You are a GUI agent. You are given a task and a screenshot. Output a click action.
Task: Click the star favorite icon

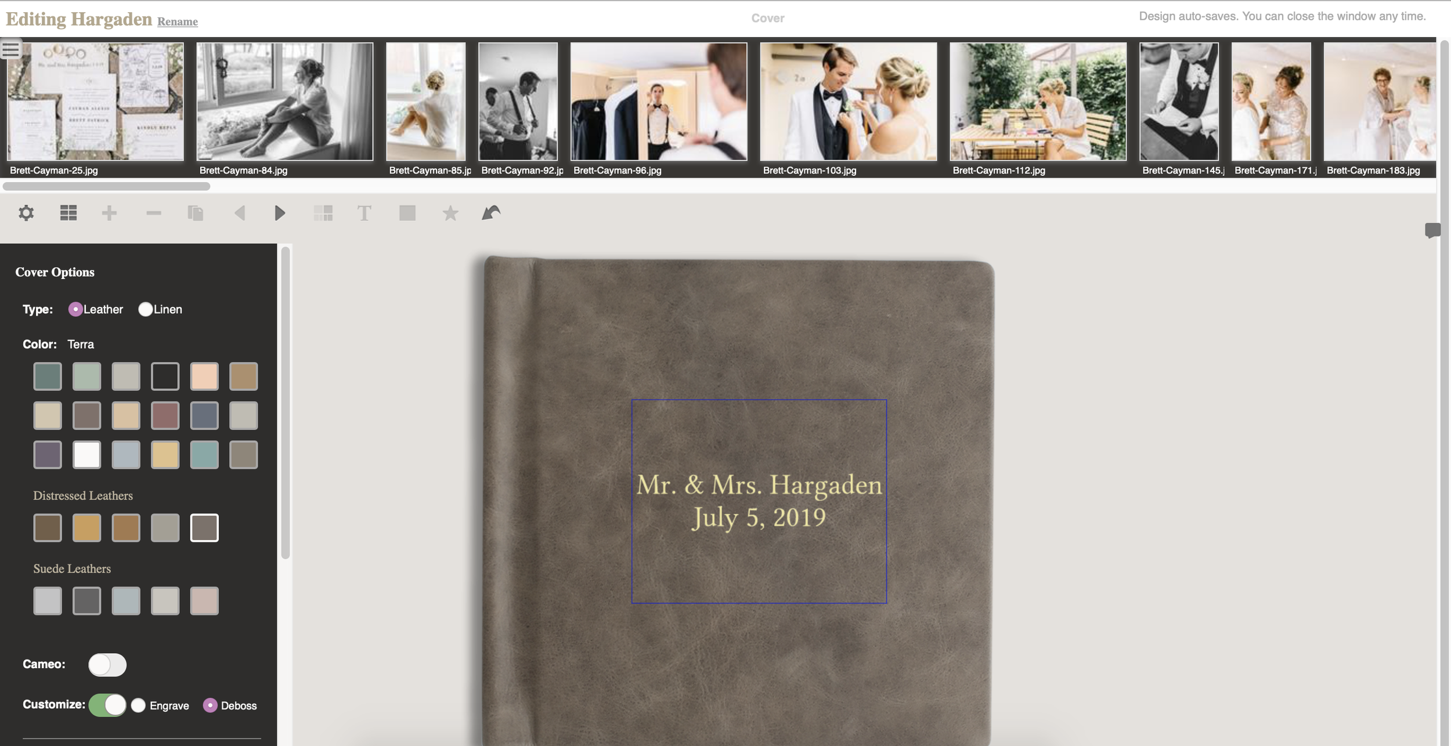450,213
